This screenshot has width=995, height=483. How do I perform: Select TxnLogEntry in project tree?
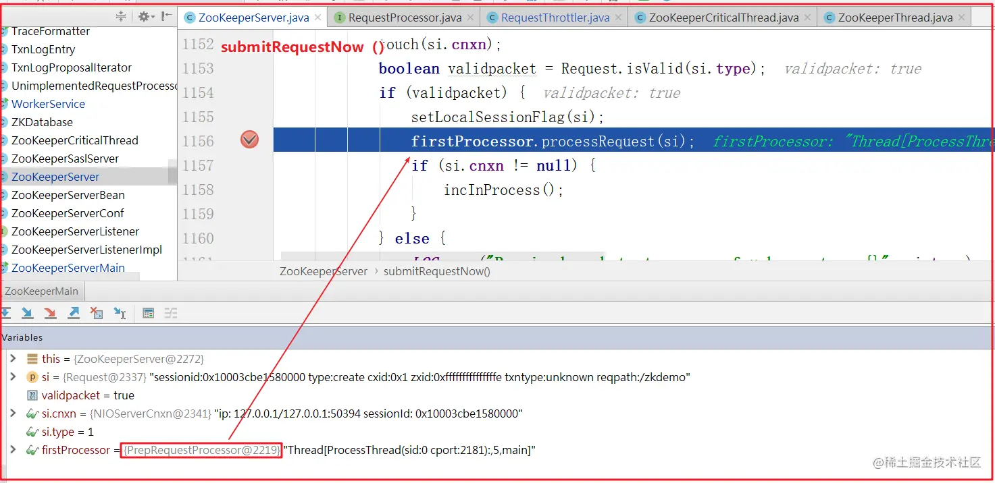point(43,49)
